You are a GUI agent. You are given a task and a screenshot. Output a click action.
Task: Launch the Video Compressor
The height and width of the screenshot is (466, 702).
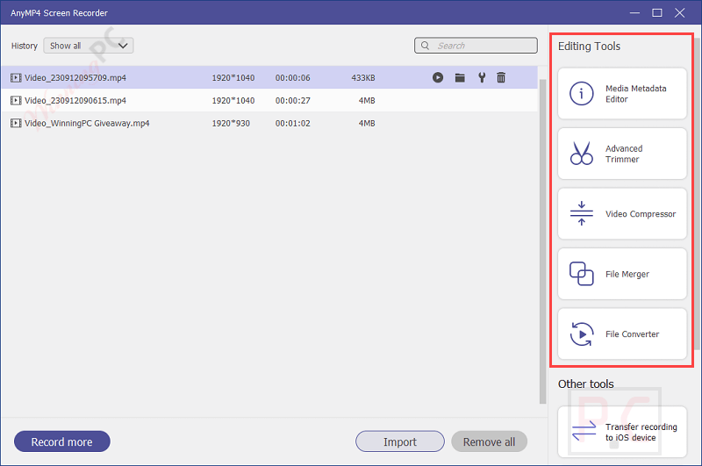(622, 213)
